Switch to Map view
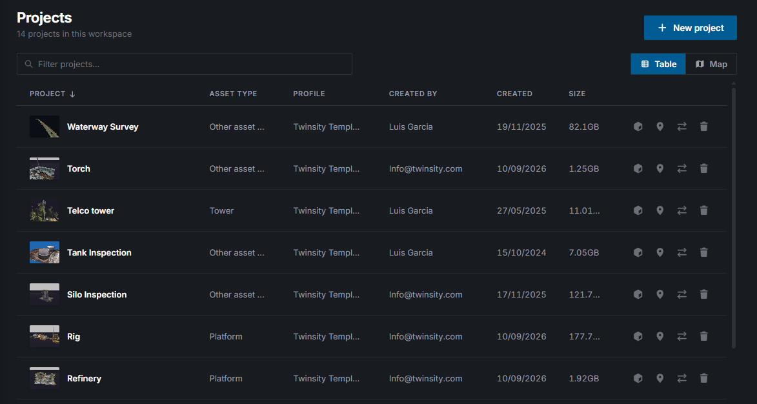 tap(711, 64)
